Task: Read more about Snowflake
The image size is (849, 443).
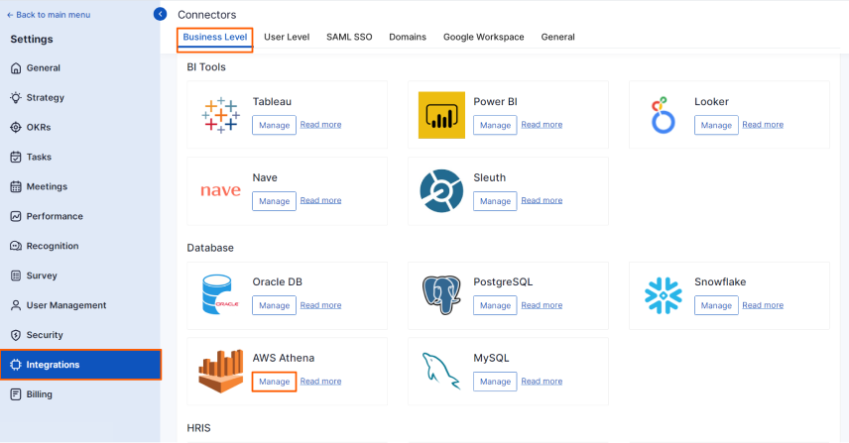Action: tap(763, 305)
